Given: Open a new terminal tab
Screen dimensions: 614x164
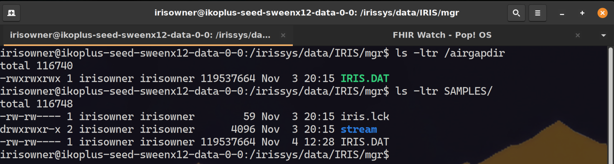Looking at the screenshot, I should click(12, 13).
